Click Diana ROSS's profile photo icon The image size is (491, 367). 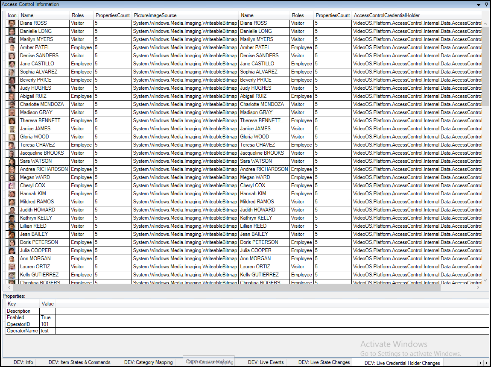[x=12, y=23]
